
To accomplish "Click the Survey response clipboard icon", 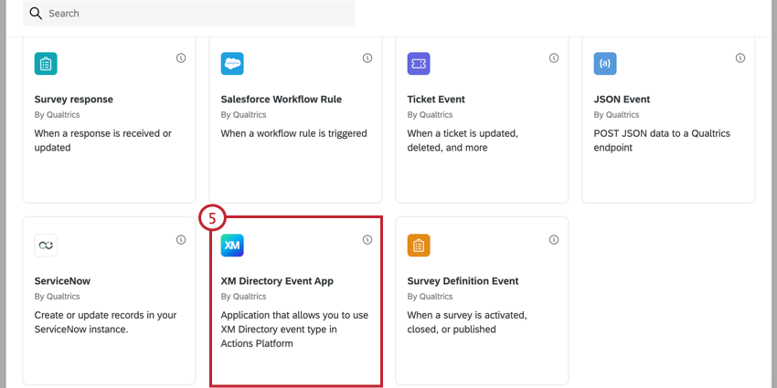I will click(46, 64).
